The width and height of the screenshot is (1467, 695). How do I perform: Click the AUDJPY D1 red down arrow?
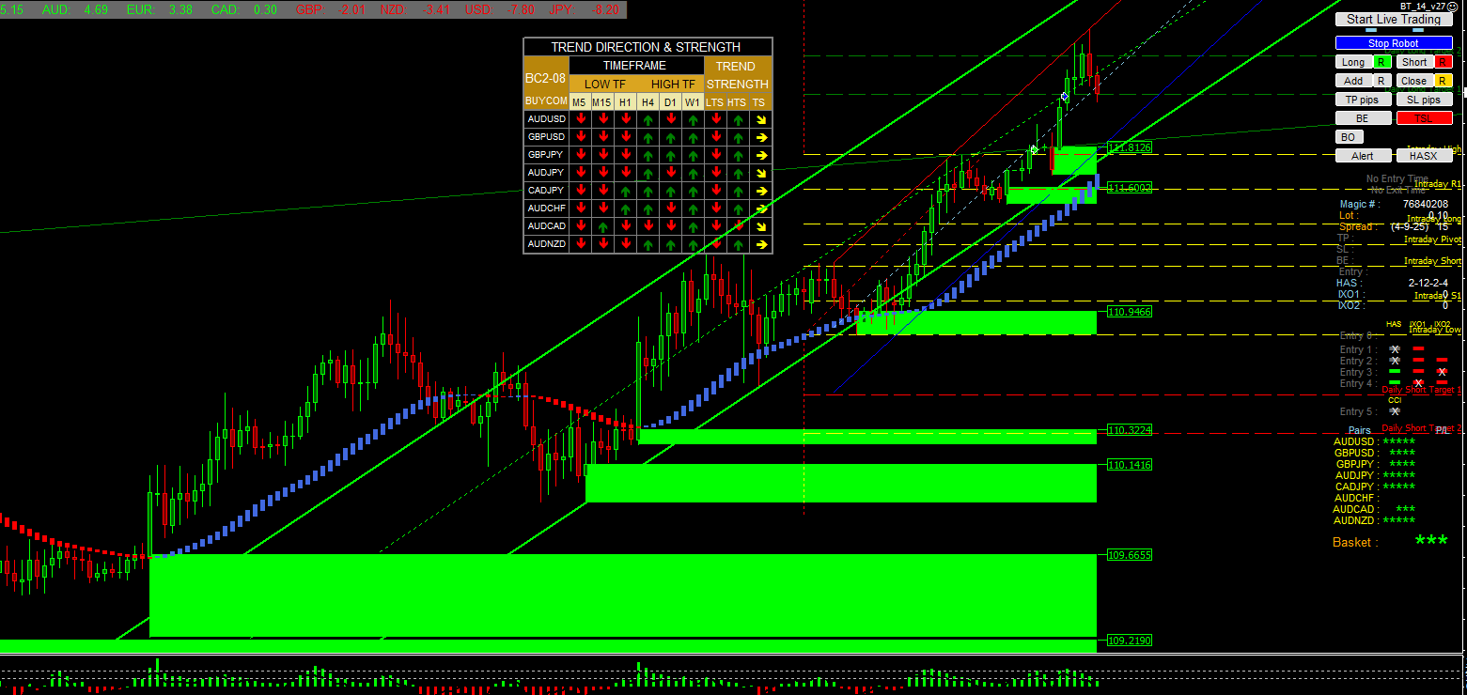pyautogui.click(x=670, y=173)
